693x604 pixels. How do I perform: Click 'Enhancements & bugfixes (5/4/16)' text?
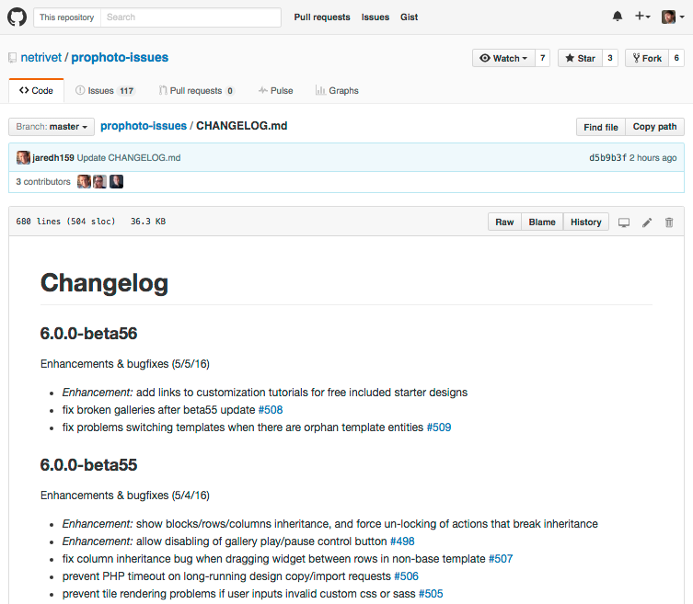(125, 496)
